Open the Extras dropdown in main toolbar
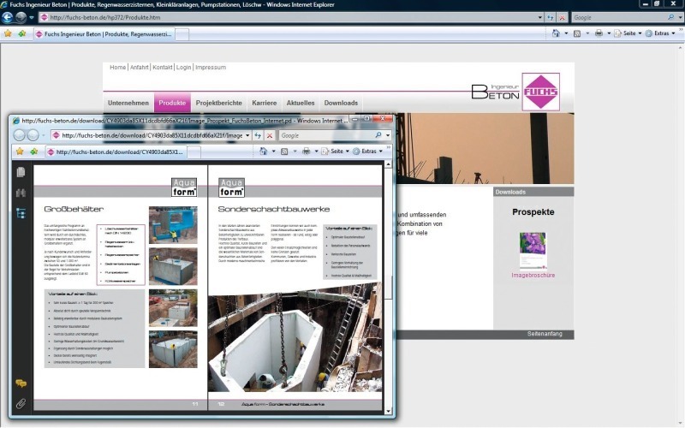Viewport: 685px width, 428px height. (x=664, y=33)
